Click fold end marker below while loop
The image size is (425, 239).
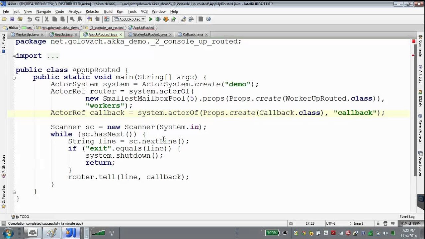click(x=14, y=192)
